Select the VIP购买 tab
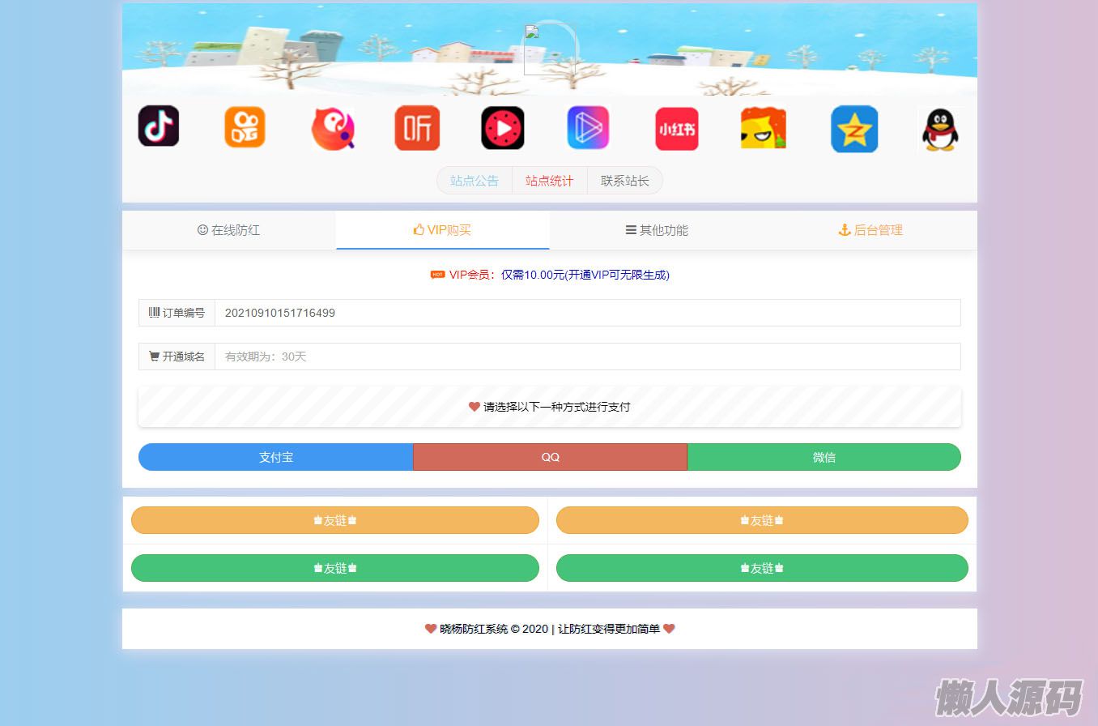This screenshot has width=1098, height=726. [x=442, y=230]
